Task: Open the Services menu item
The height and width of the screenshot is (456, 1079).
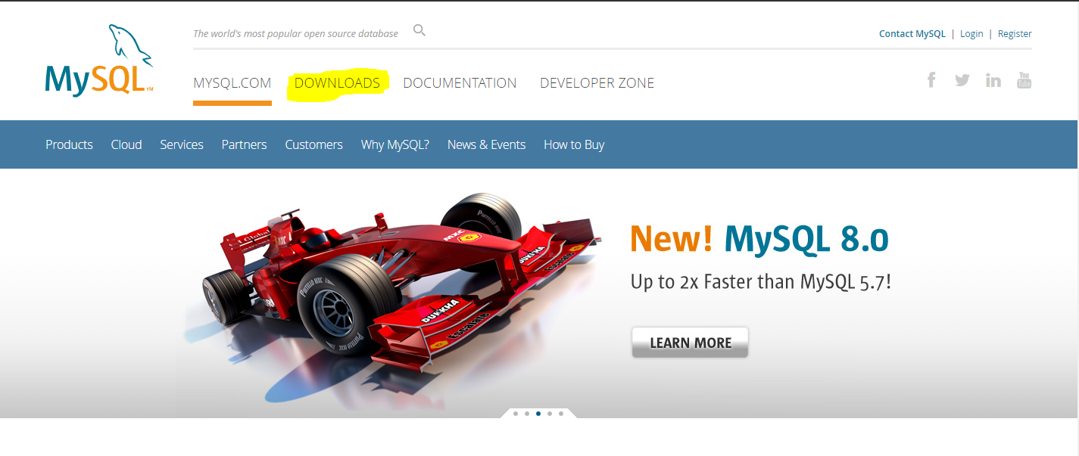Action: [182, 144]
